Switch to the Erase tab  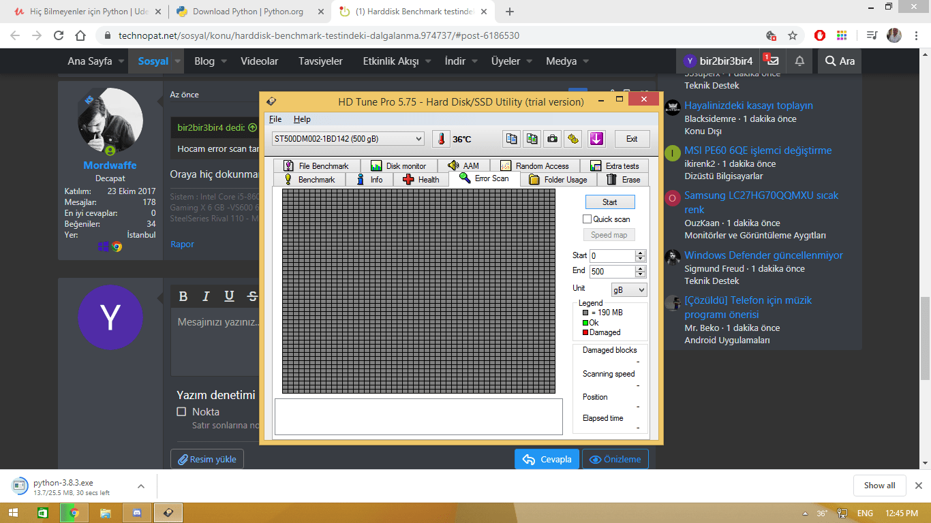(x=624, y=179)
